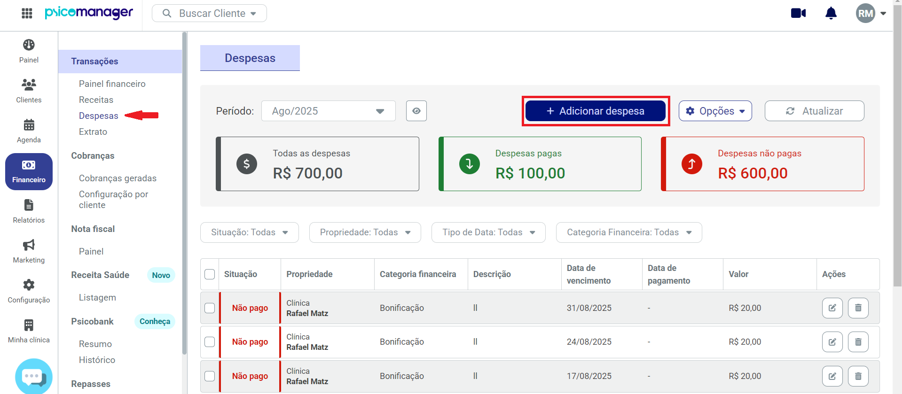Edit the expense due 17/08/2025

pyautogui.click(x=832, y=376)
